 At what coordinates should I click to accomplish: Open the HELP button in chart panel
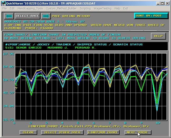click(158, 36)
